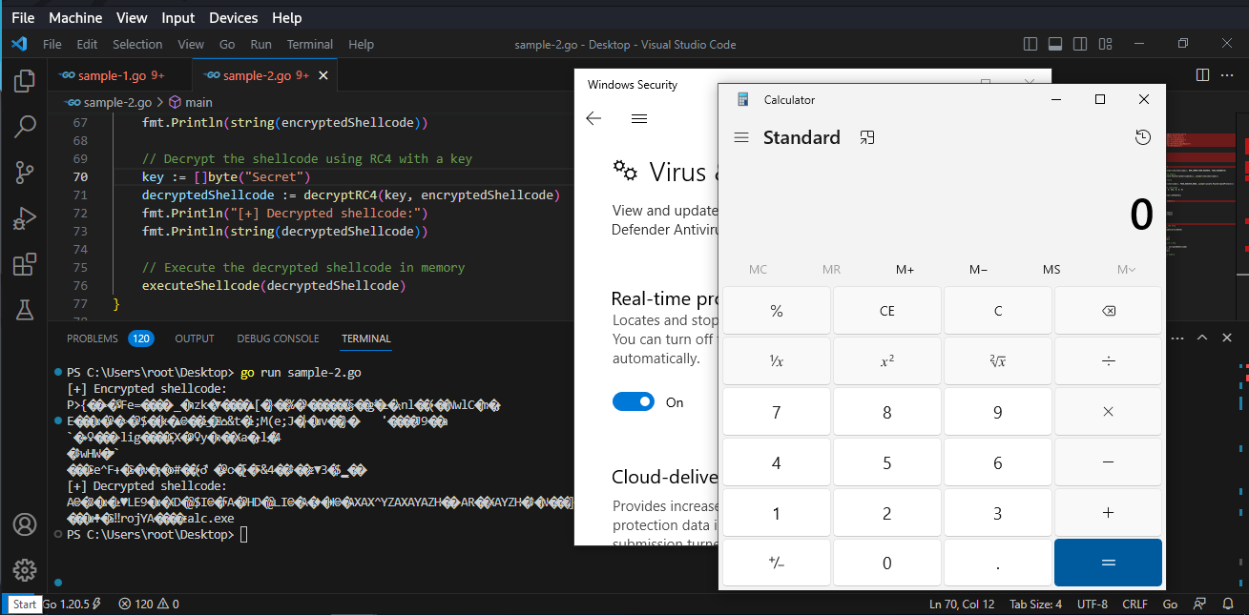Click the code line key := []byte("Secret")
1249x615 pixels.
[227, 176]
